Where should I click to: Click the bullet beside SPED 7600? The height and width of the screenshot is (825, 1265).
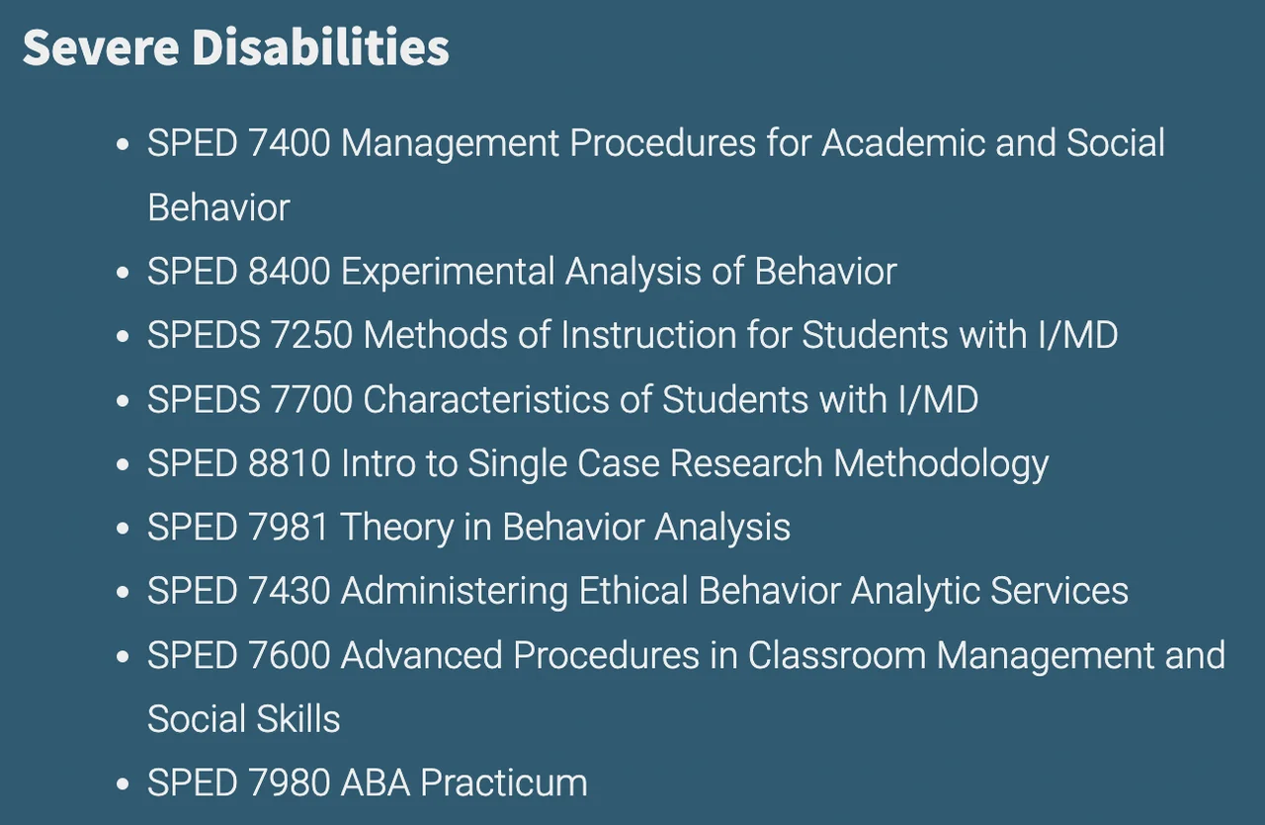pos(123,657)
